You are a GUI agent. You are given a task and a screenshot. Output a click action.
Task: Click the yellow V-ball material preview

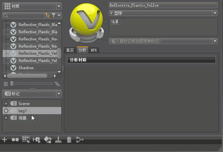86,23
